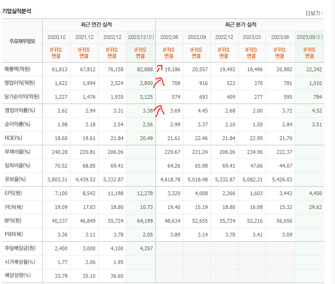This screenshot has width=335, height=284.
Task: Select the 784 quarterly net income estimate
Action: (317, 97)
